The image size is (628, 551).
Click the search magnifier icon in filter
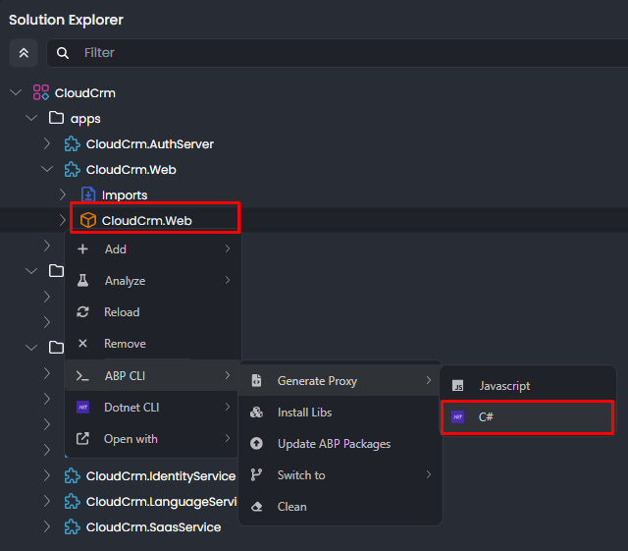pos(63,53)
